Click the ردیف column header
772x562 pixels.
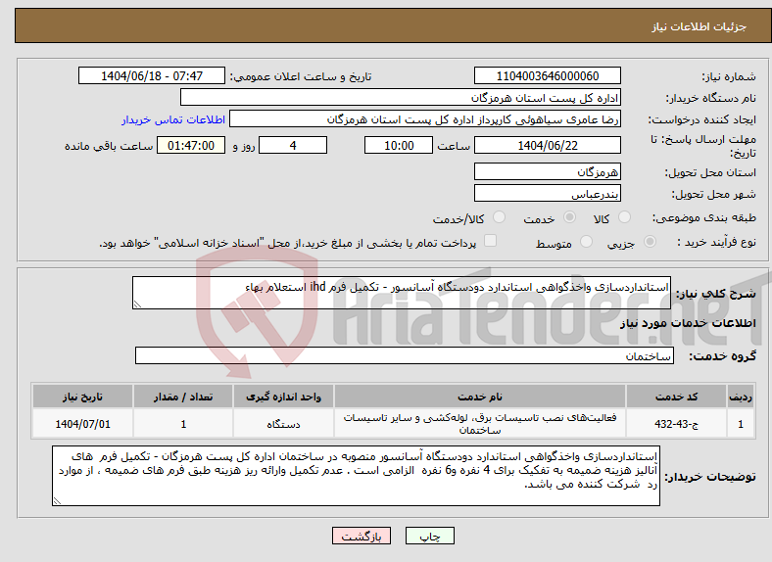tap(741, 397)
